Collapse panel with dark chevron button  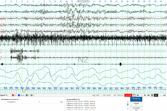pyautogui.click(x=156, y=95)
